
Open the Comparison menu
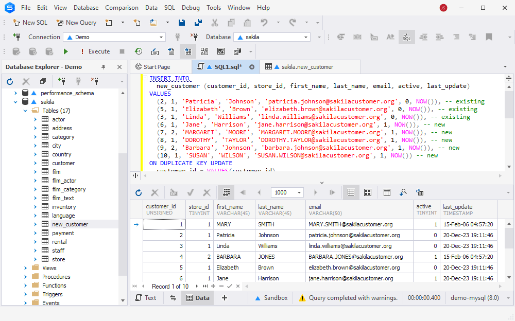pyautogui.click(x=122, y=7)
